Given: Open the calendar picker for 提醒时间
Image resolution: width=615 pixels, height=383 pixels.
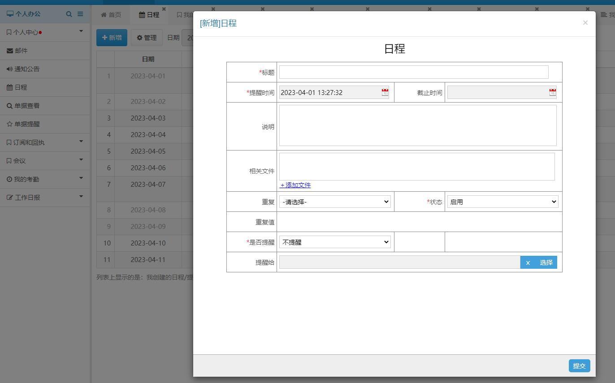Looking at the screenshot, I should click(x=385, y=92).
